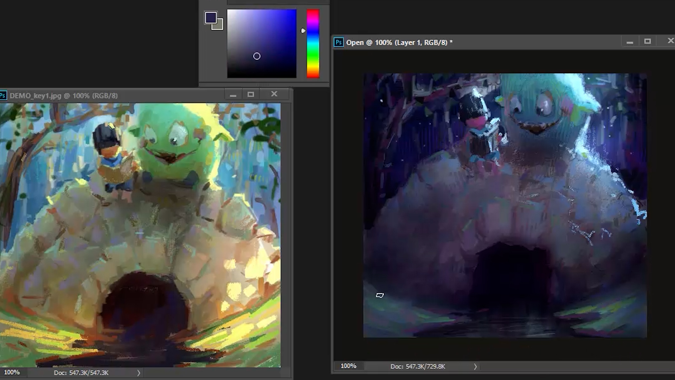The image size is (675, 380).
Task: Expand status bar arrow in DEMO_key1.jpg window
Action: (139, 373)
